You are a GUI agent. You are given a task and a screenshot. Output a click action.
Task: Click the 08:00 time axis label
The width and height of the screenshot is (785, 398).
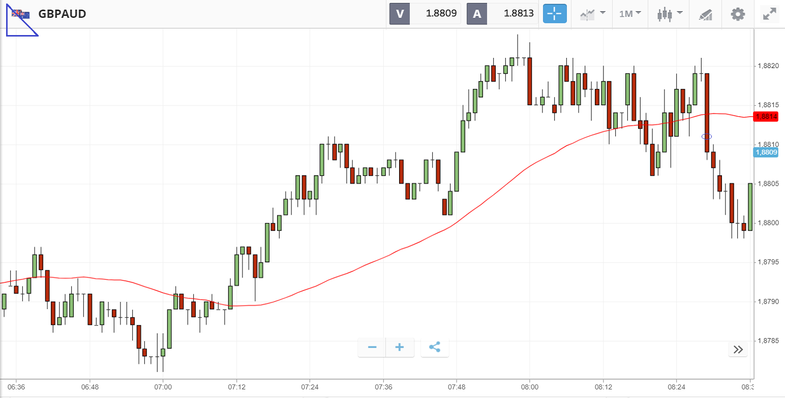530,386
